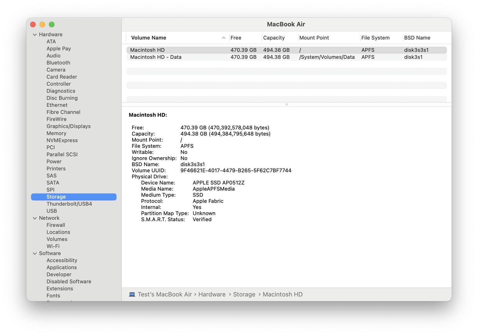Click the pane divider handle dot
The width and height of the screenshot is (478, 336).
coord(287,105)
